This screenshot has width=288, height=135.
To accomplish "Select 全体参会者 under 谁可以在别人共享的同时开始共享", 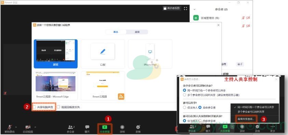I will click(x=200, y=121).
